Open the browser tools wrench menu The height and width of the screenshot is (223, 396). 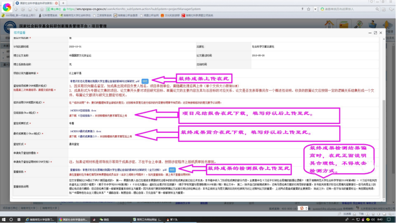(x=391, y=9)
